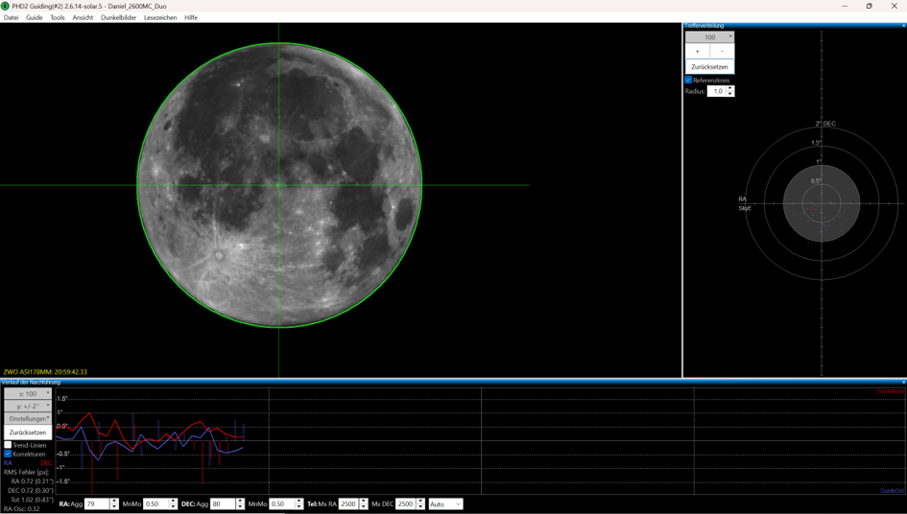The height and width of the screenshot is (514, 907).
Task: Close the Verlauf der Nachführung panel
Action: (x=903, y=383)
